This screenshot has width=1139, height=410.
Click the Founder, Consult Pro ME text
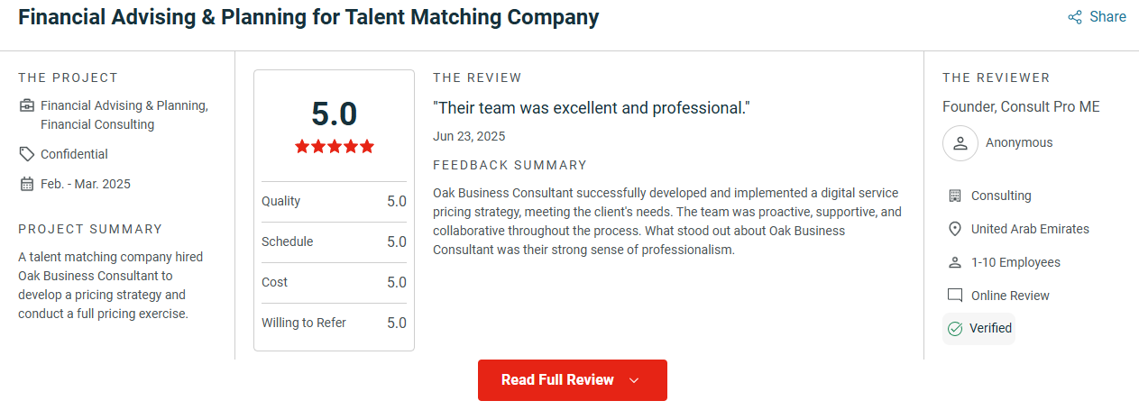click(1021, 106)
